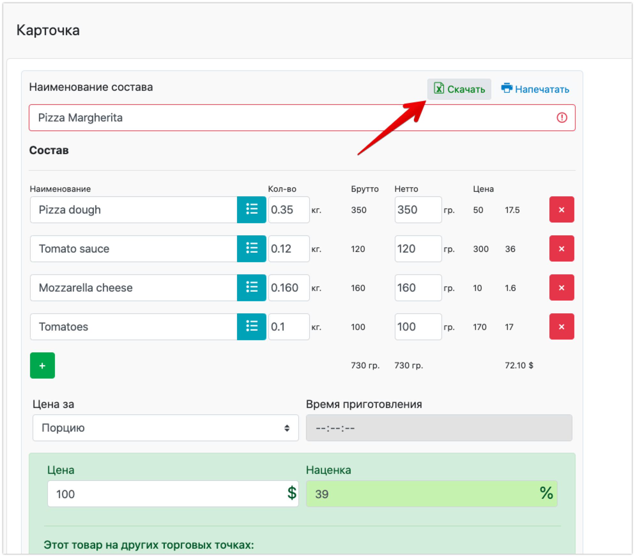
Task: Remove Pizza dough ingredient row
Action: coord(562,210)
